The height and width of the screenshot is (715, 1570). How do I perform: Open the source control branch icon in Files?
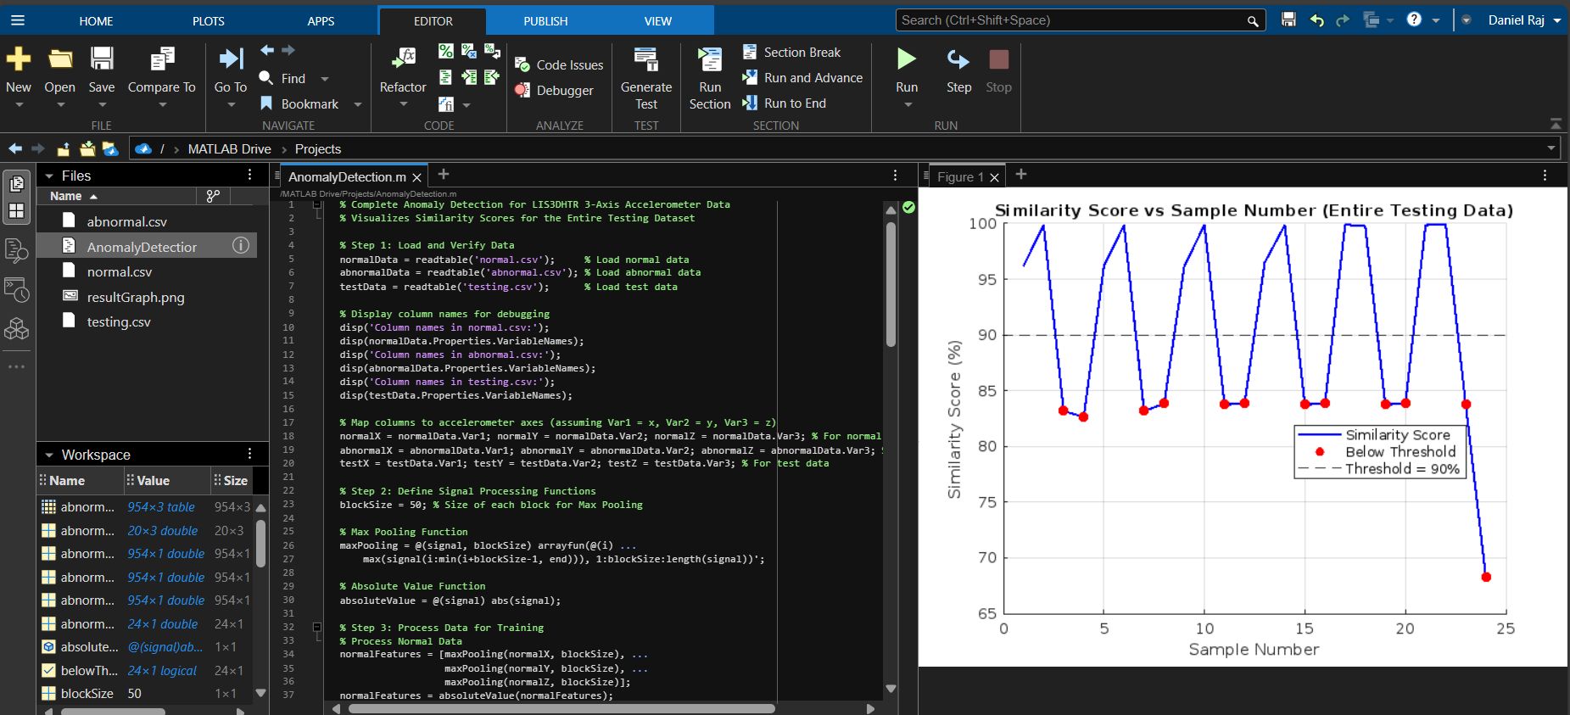[x=213, y=196]
